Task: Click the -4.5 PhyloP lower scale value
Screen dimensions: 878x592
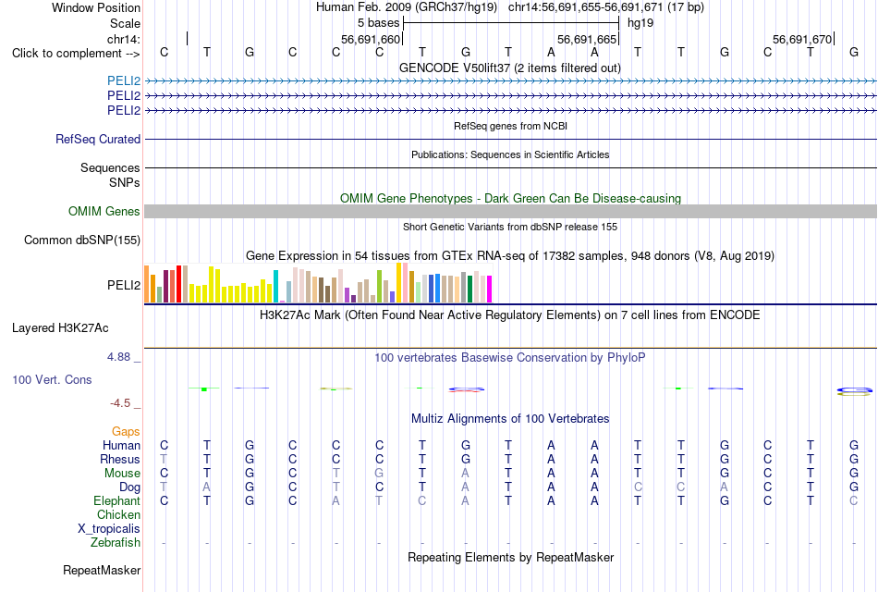Action: 120,403
